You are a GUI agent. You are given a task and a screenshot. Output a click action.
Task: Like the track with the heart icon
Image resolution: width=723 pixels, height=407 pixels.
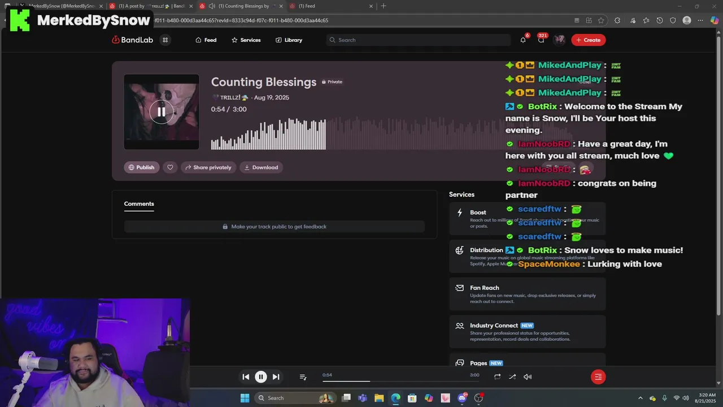click(x=170, y=167)
